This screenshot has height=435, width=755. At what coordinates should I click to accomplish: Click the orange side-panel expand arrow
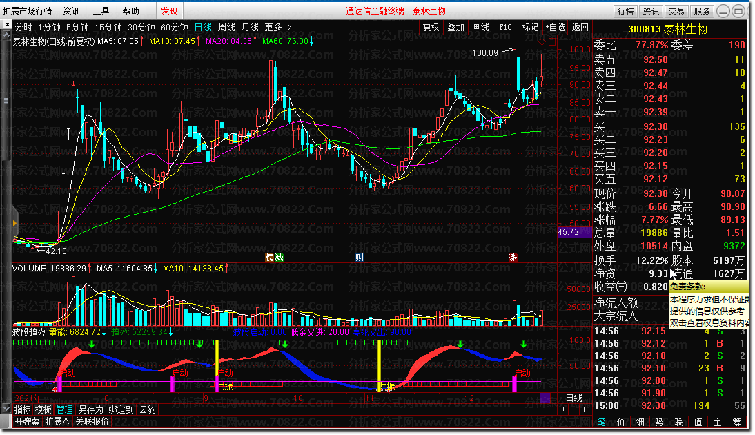tap(15, 223)
